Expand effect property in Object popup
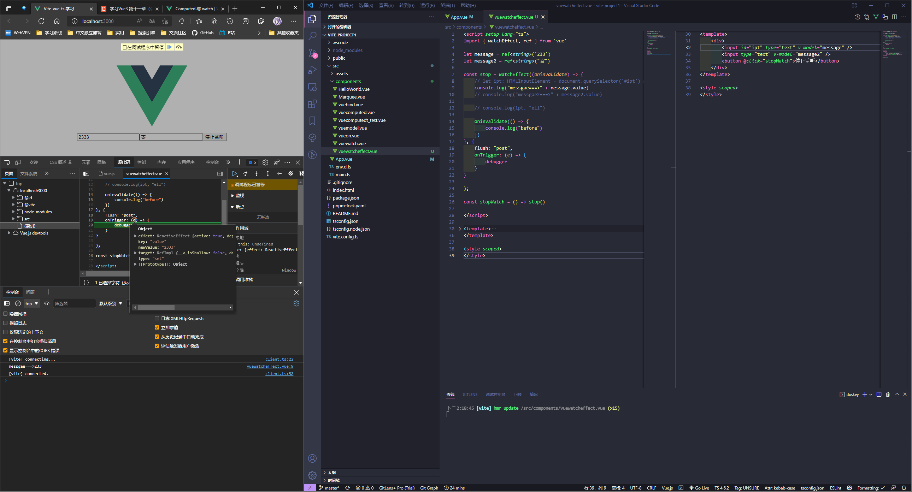 (135, 236)
